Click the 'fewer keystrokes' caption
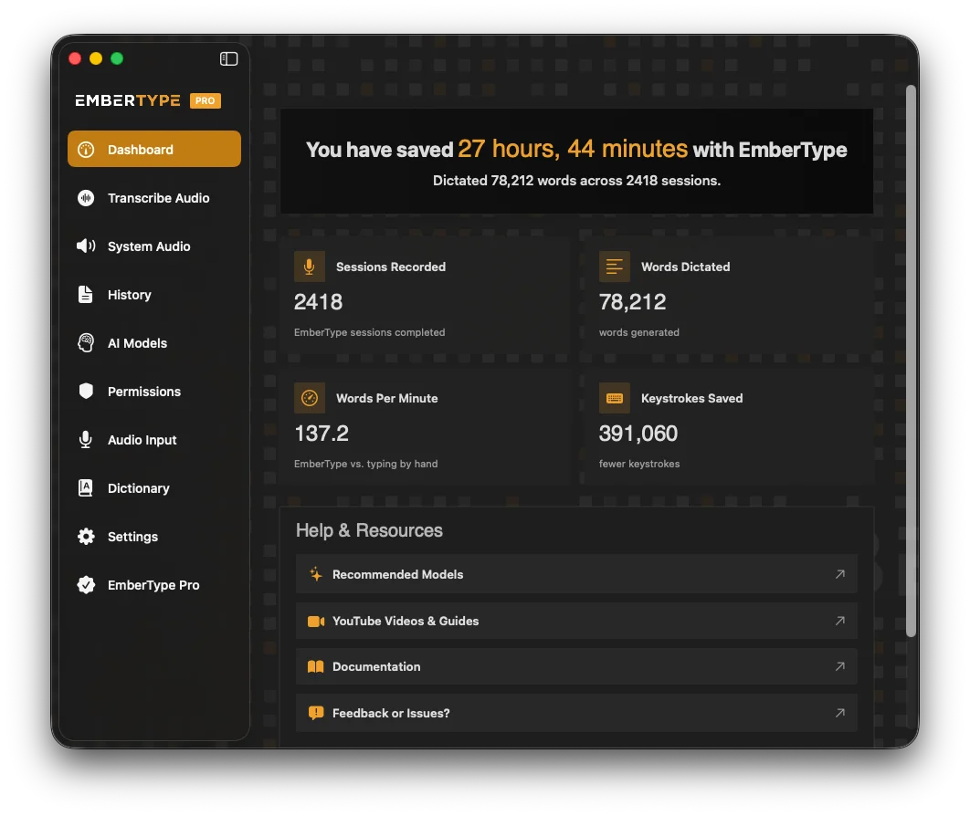The width and height of the screenshot is (970, 816). click(x=639, y=464)
